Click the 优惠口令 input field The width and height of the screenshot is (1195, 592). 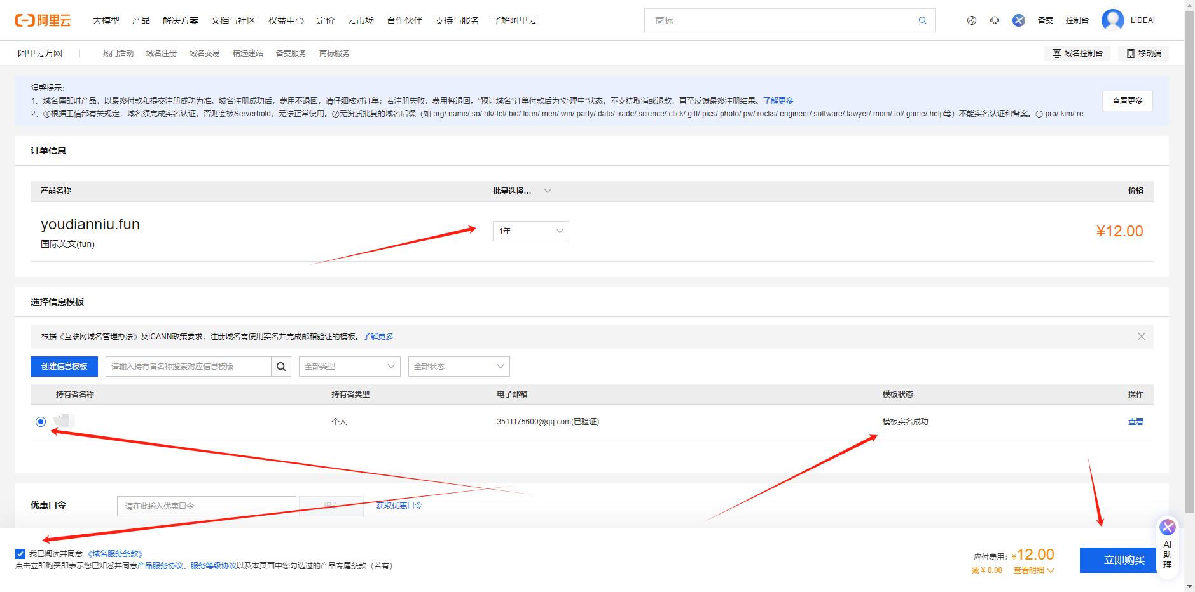click(206, 506)
